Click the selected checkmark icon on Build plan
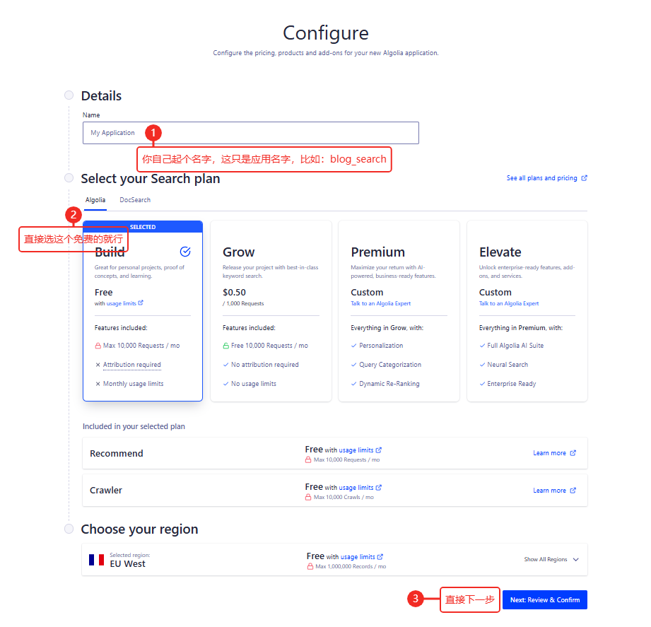The image size is (651, 627). coord(185,252)
